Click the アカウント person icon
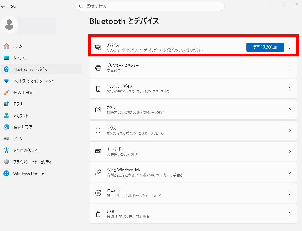Screen dimensions: 302x231 click(x=6, y=115)
